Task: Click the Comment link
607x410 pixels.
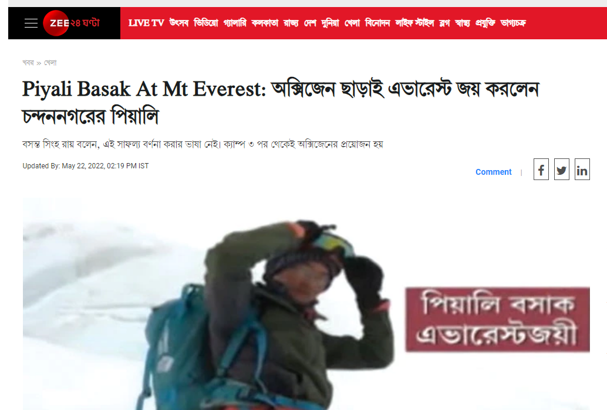Action: coord(493,172)
